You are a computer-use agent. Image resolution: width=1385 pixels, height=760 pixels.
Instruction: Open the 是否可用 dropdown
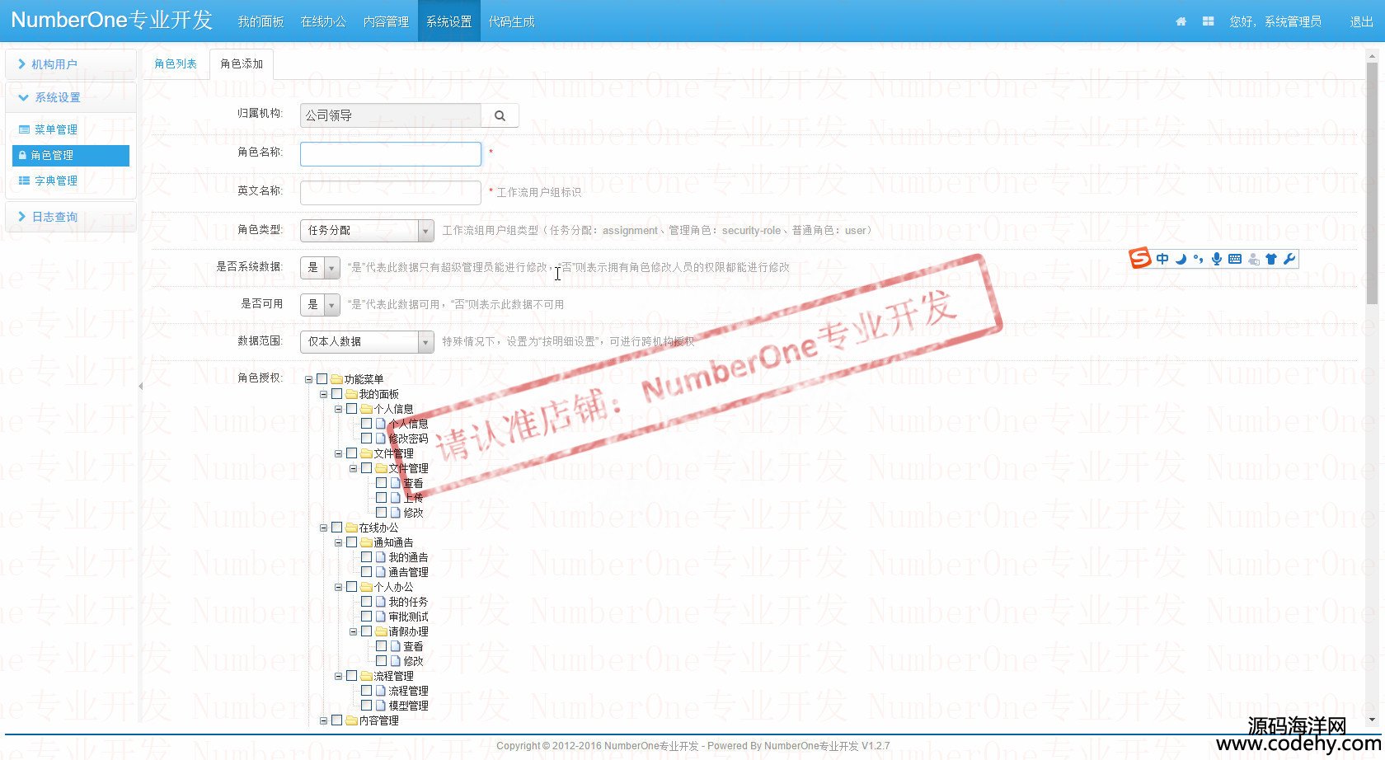[x=320, y=305]
